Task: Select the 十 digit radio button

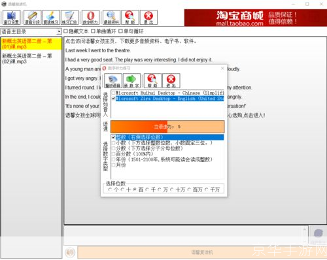Action: coord(122,189)
